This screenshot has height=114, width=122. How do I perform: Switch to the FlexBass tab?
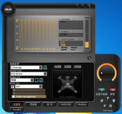point(82,105)
